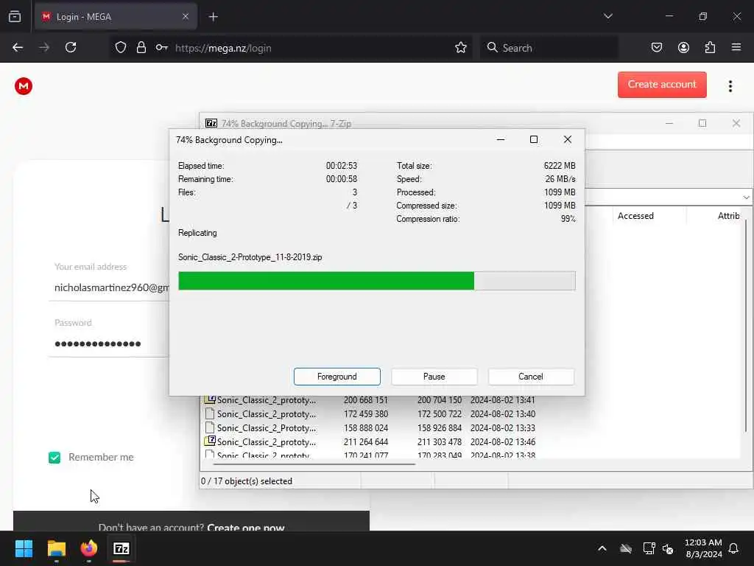Show hidden system tray icons chevron

click(x=602, y=548)
